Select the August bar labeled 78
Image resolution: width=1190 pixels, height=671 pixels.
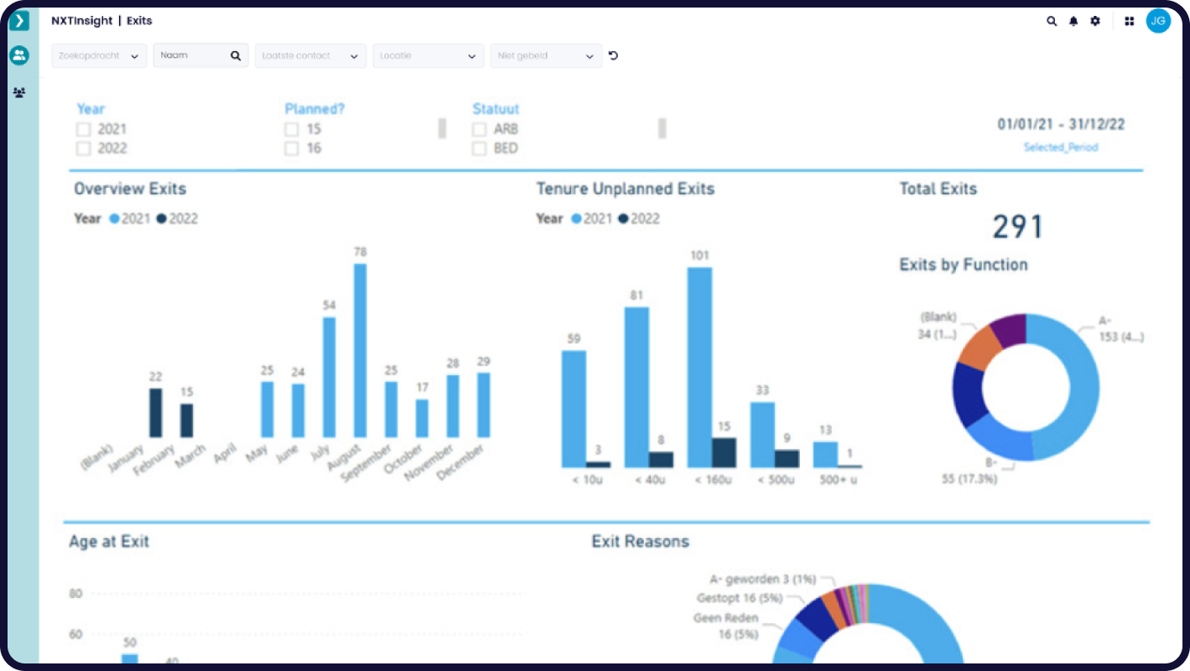pos(360,350)
